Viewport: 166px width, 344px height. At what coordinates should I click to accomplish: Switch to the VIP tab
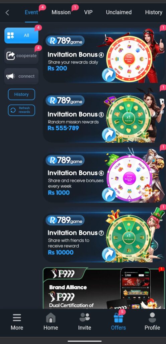(89, 12)
